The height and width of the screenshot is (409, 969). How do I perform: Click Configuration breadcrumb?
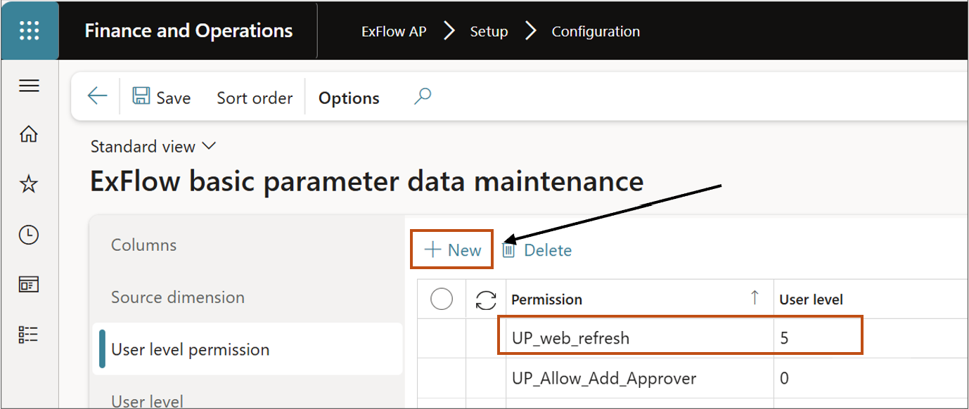click(x=596, y=32)
